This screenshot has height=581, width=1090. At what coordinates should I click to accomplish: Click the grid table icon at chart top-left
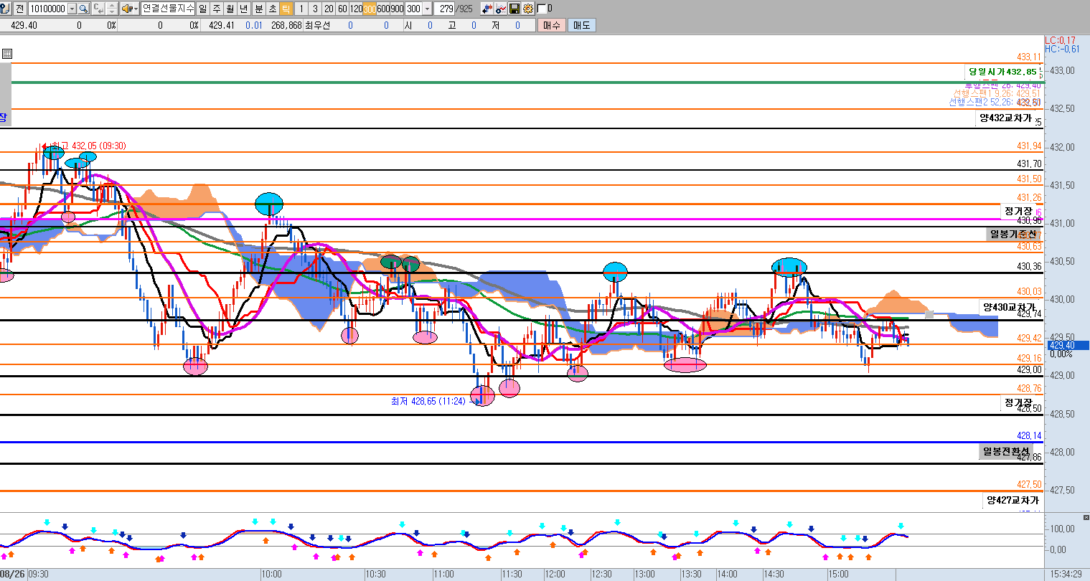(x=7, y=54)
